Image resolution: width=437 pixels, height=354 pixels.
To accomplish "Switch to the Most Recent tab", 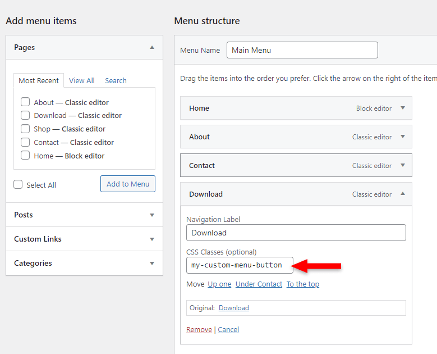I will (39, 80).
